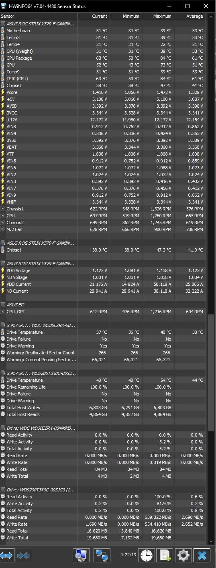Image resolution: width=216 pixels, height=568 pixels.
Task: Click the lightning icon beside +12V
Action: click(3, 120)
